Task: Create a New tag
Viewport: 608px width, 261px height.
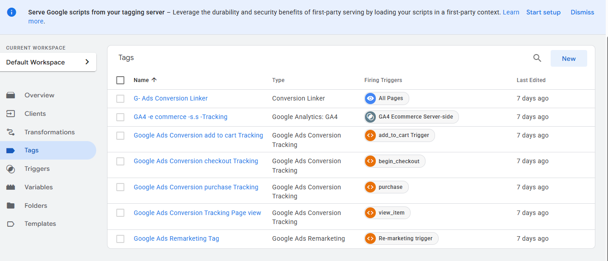Action: pos(569,59)
